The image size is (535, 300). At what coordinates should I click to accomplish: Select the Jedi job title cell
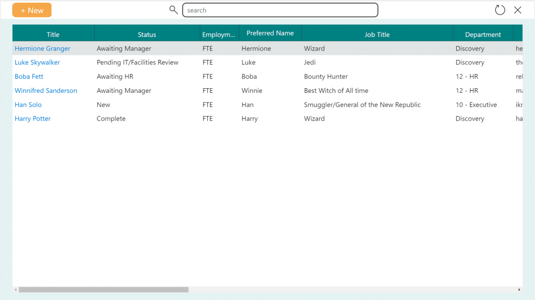[310, 63]
